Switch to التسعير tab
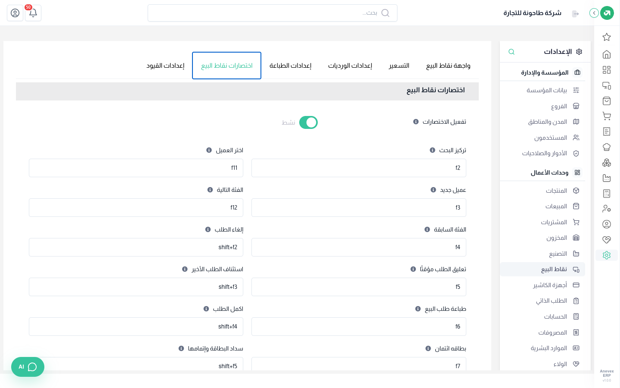620x388 pixels. coord(399,66)
